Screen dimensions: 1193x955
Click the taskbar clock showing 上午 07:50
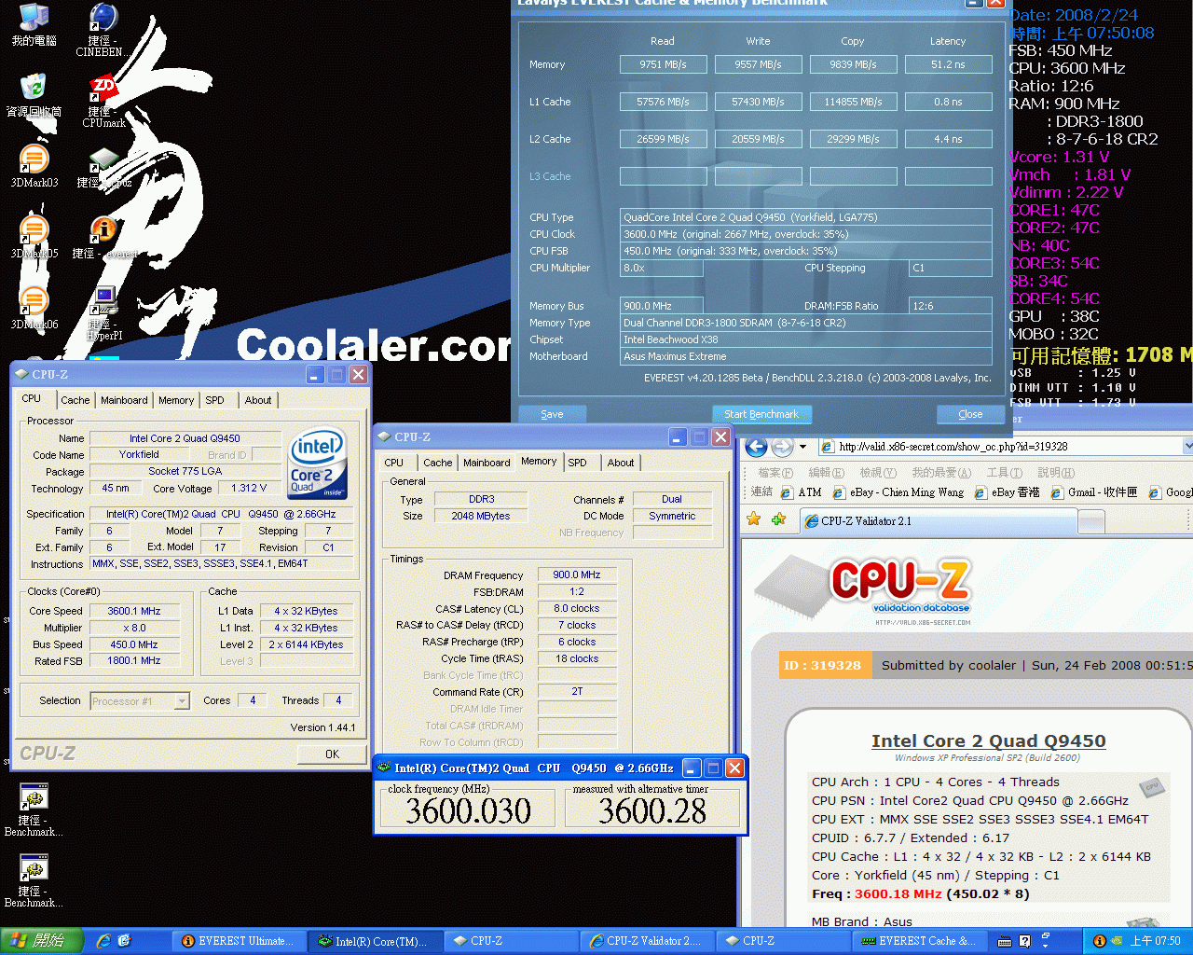click(x=1155, y=941)
